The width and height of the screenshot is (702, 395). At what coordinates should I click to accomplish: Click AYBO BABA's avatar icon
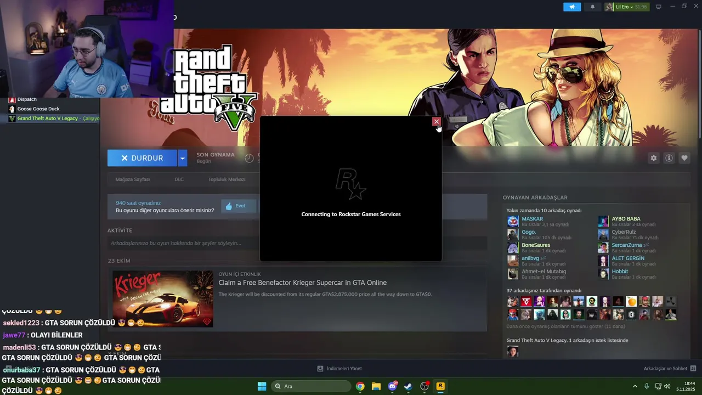pos(603,221)
